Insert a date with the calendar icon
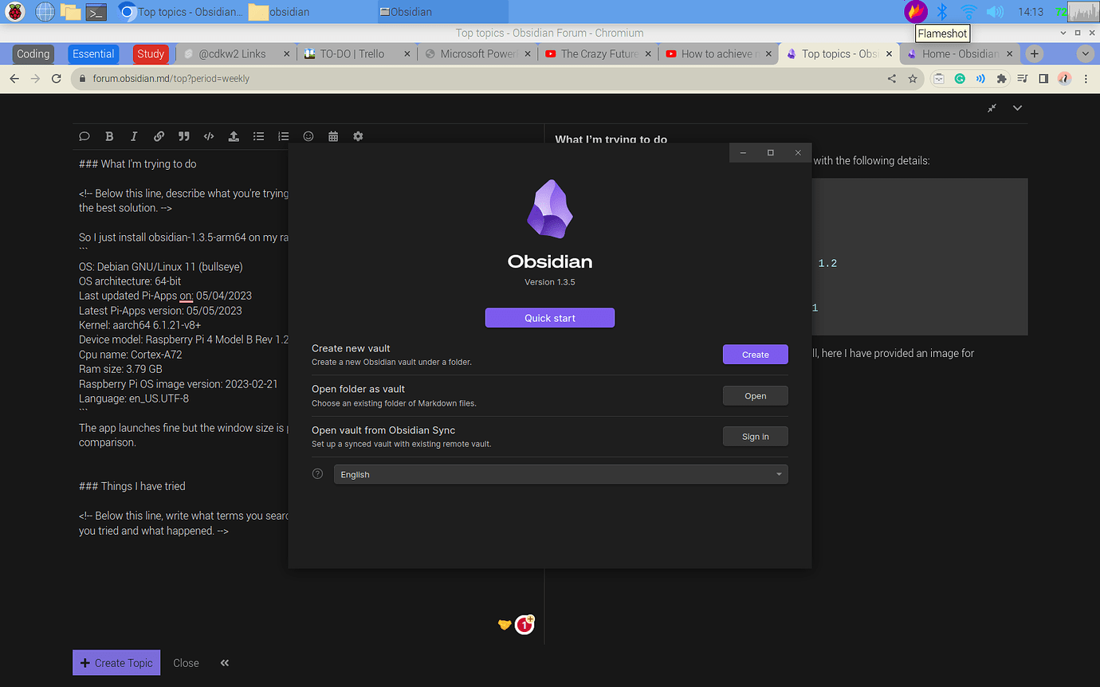Viewport: 1100px width, 687px height. click(x=332, y=136)
